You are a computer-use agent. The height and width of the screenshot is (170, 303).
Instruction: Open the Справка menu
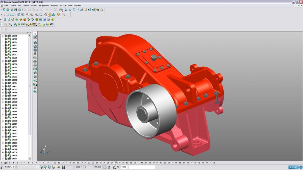(x=78, y=5)
